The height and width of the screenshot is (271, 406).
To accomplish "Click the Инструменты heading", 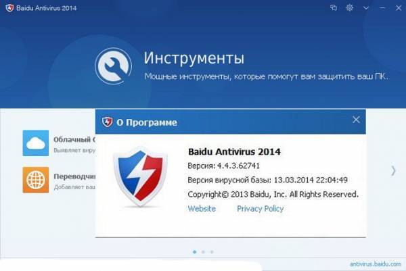I will tap(194, 57).
